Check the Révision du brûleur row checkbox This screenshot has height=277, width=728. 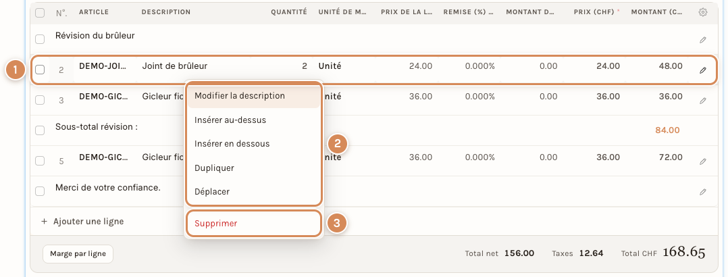[40, 39]
